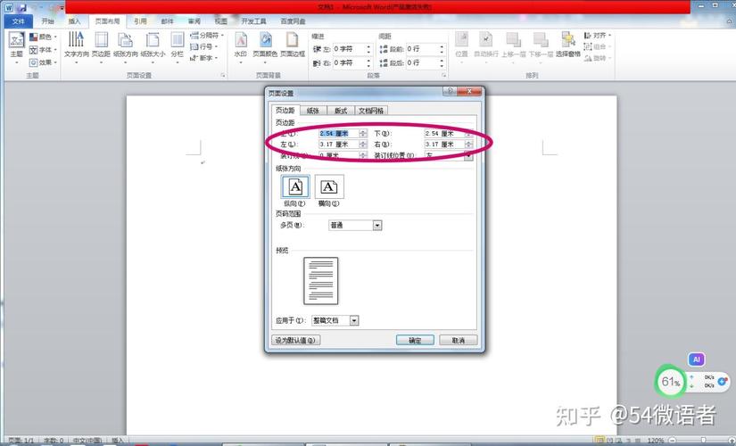Switch to the 视图 ribbon tab
The width and height of the screenshot is (736, 446).
click(x=220, y=21)
